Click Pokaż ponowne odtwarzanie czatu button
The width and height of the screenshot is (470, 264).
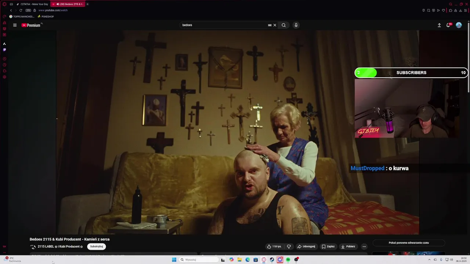tap(409, 243)
